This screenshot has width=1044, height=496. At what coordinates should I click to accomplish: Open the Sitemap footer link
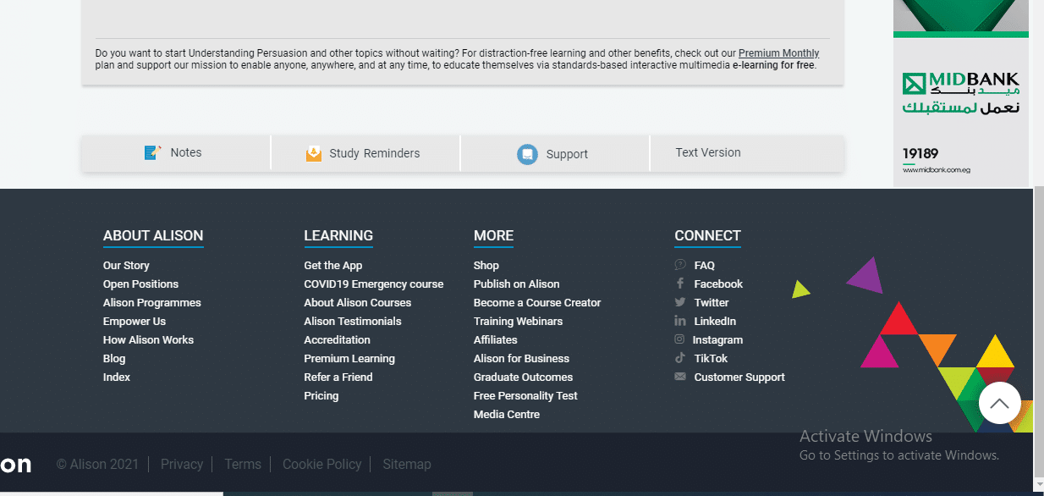coord(407,464)
